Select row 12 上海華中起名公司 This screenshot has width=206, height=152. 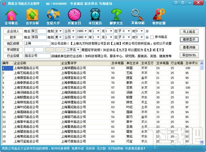101,122
